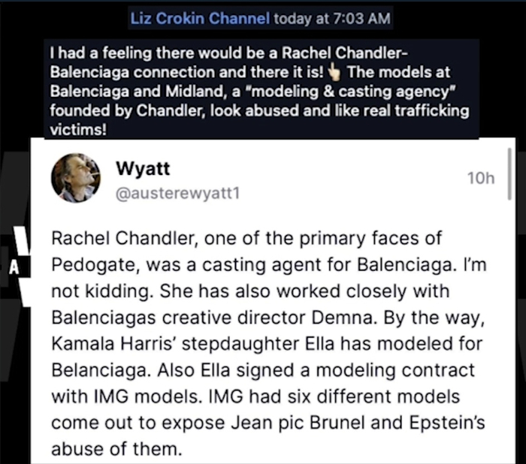Open Wyatt's profile picture
The image size is (526, 464).
[75, 178]
